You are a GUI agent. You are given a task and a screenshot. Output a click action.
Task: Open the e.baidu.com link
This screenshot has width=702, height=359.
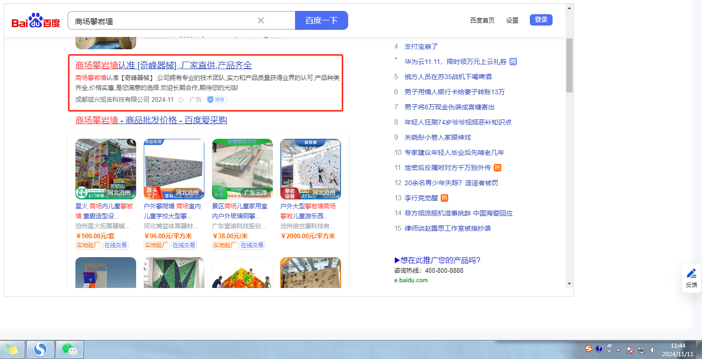pos(411,280)
